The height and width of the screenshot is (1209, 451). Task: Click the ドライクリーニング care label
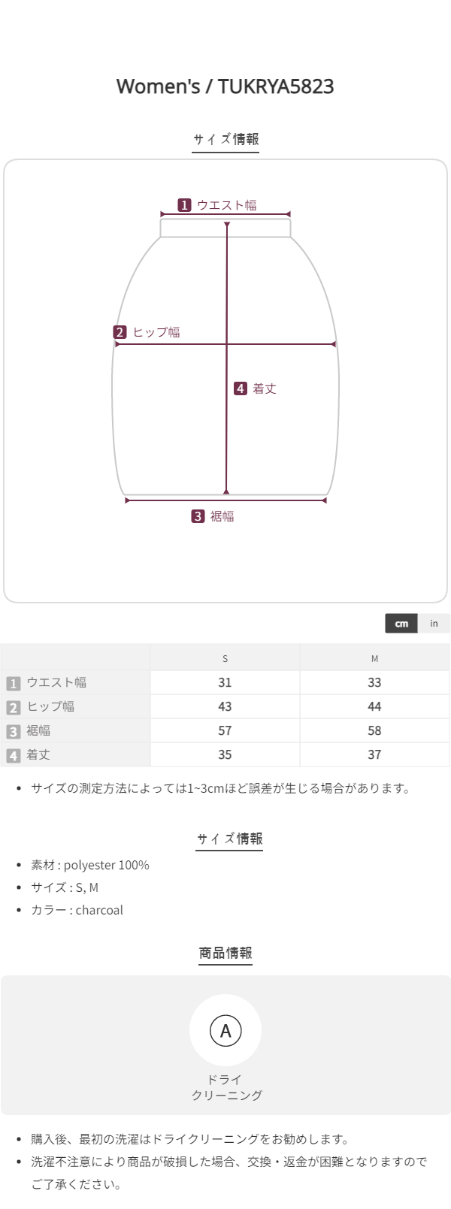(x=225, y=1087)
